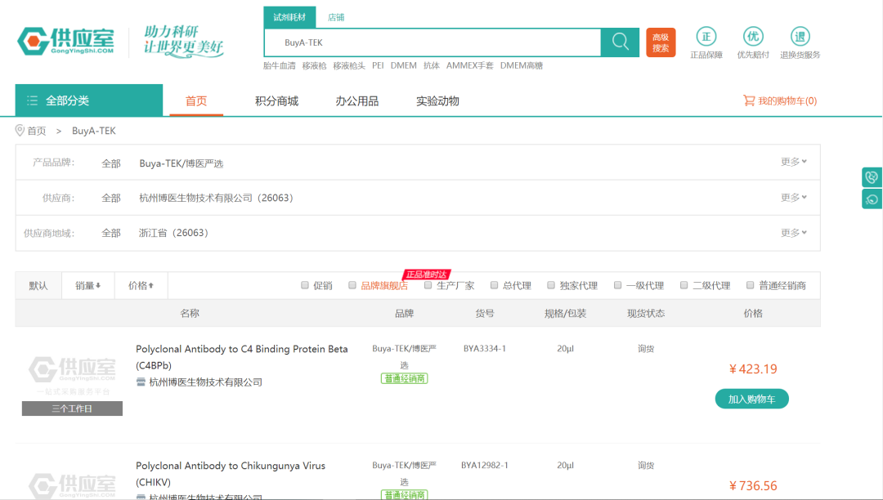Expand 更多 in the 供应商地域 row
The height and width of the screenshot is (500, 883).
tap(793, 233)
